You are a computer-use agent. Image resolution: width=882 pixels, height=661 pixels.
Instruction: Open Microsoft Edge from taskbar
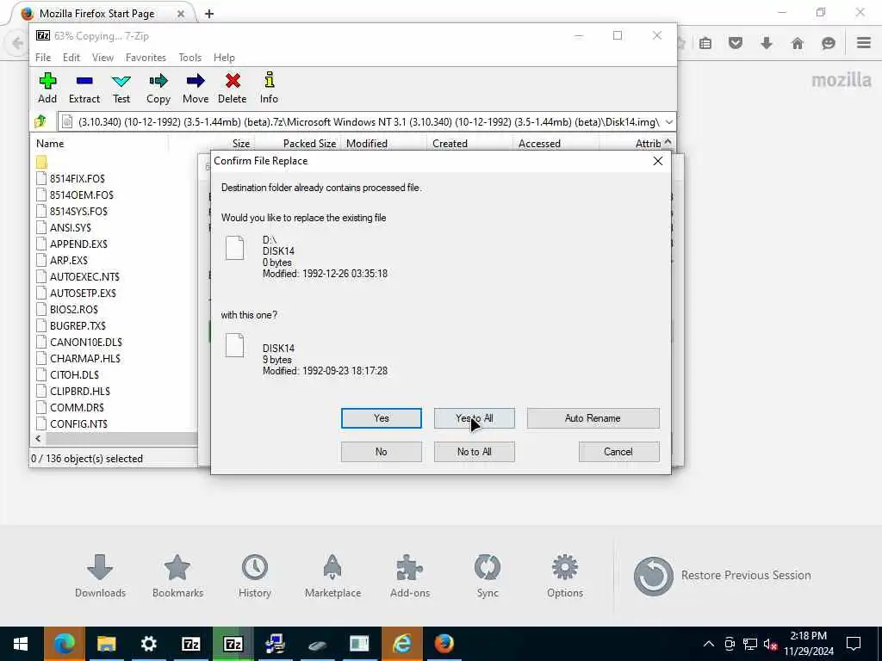pos(64,644)
